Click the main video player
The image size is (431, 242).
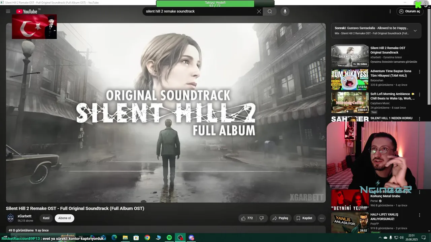click(x=166, y=113)
